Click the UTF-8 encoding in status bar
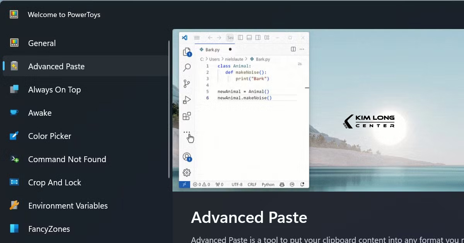Screen dimensions: 464x243 237,185
